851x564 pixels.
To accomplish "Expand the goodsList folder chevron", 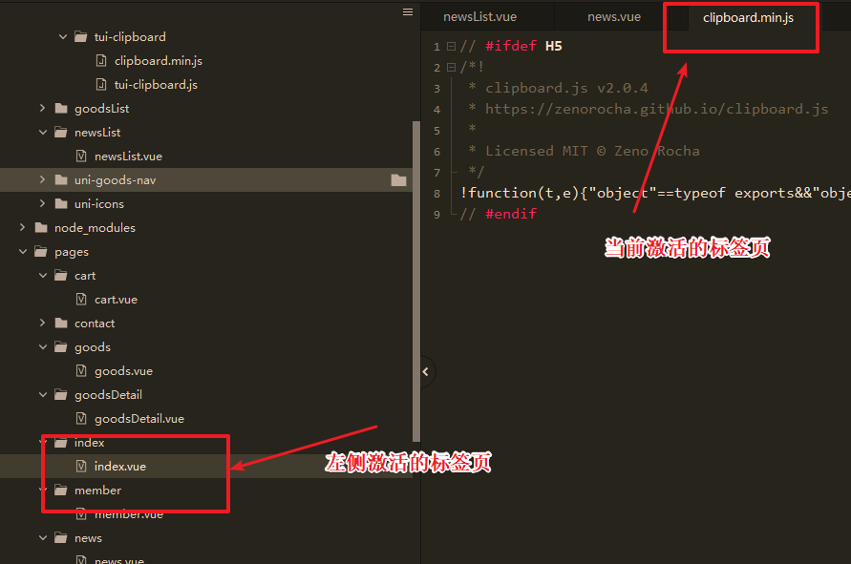I will (x=42, y=109).
